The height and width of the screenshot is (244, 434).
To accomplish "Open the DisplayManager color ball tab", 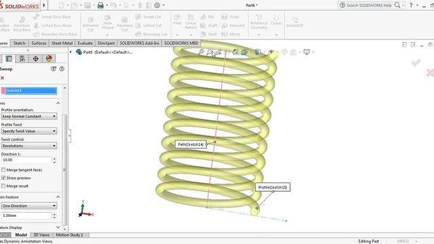I will [x=49, y=59].
